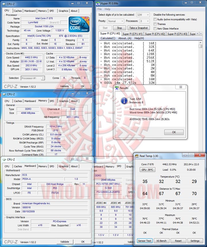Open CPU tab in the CPU-Z Memory window
207x247 pixels.
coord(7,101)
